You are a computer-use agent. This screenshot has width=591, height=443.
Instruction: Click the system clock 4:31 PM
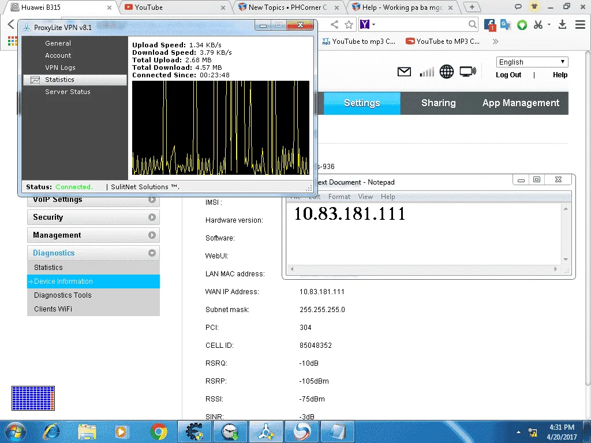tap(562, 427)
